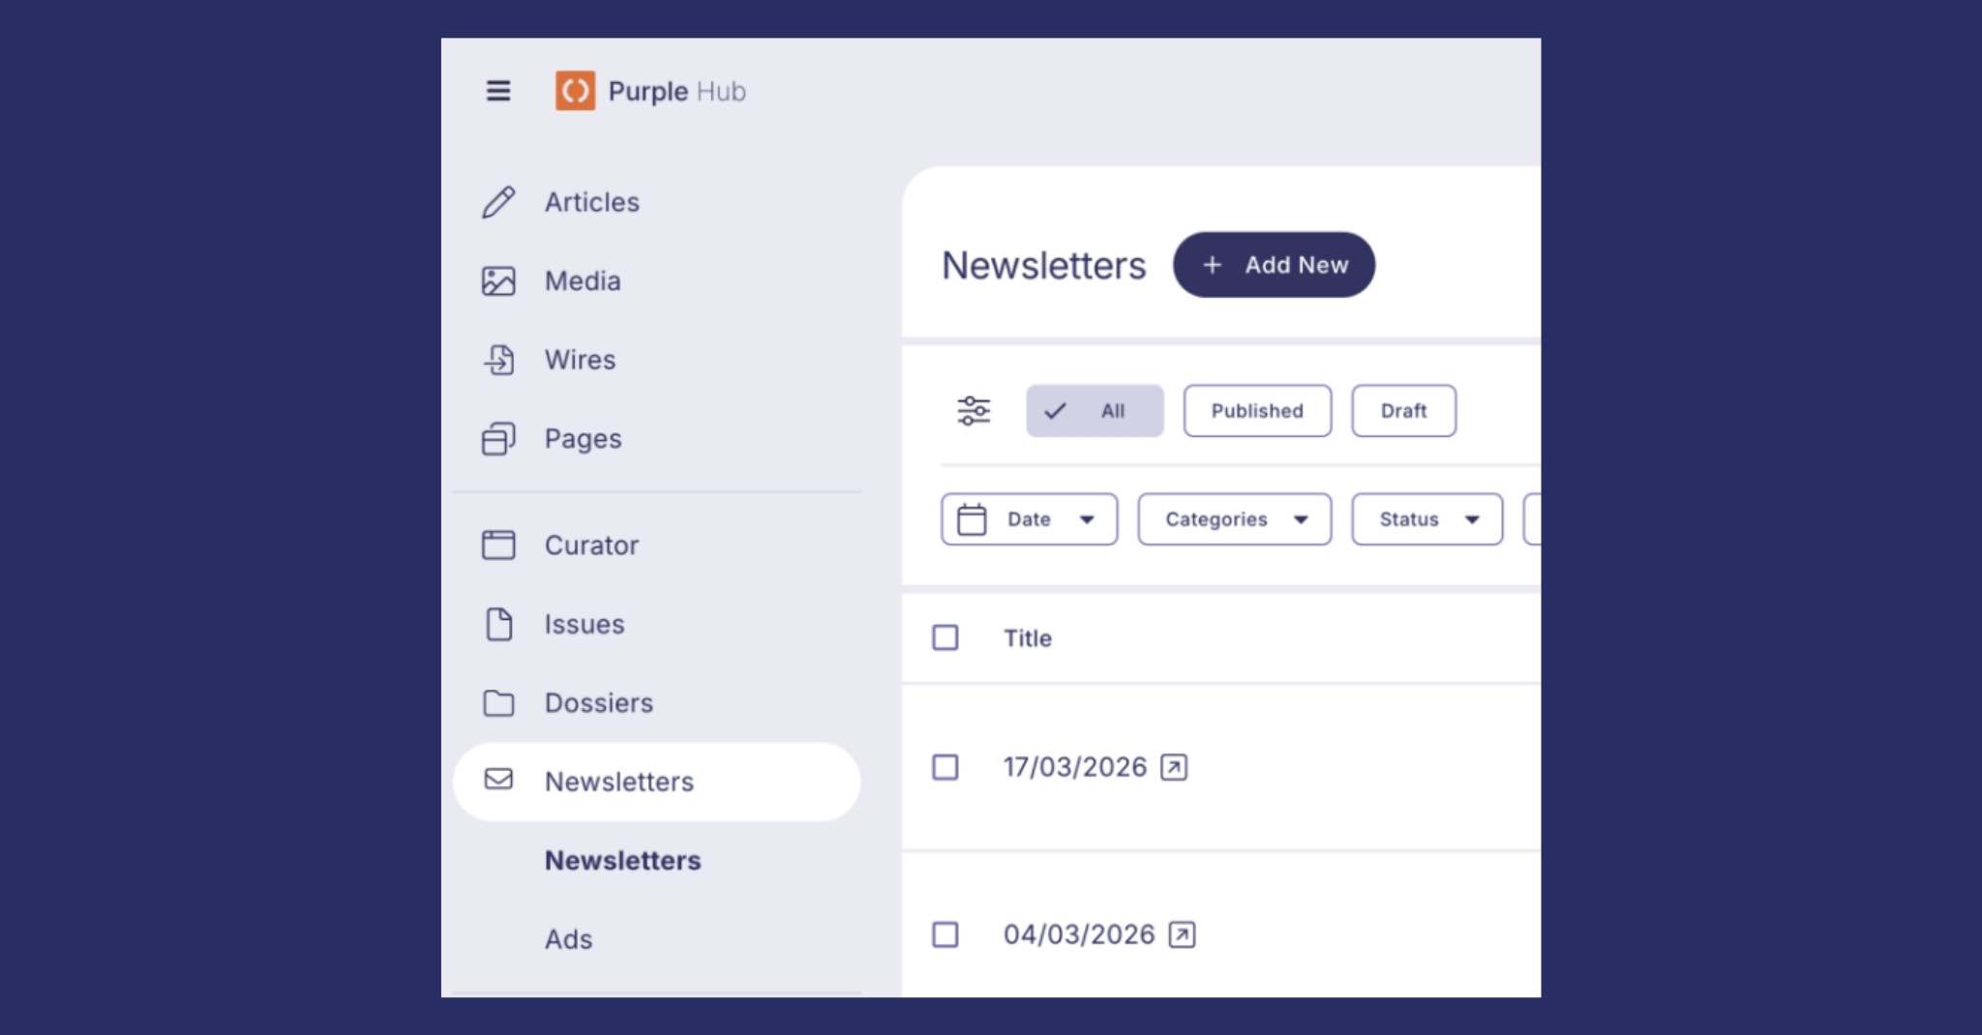1982x1035 pixels.
Task: Open external link icon beside 17/03/2026
Action: pos(1174,768)
